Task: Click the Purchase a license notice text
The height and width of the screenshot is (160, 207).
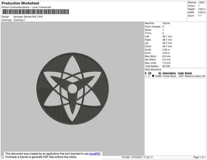Action: pos(41,157)
